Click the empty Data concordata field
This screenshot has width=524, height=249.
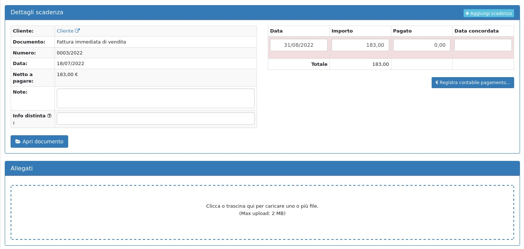tap(483, 45)
